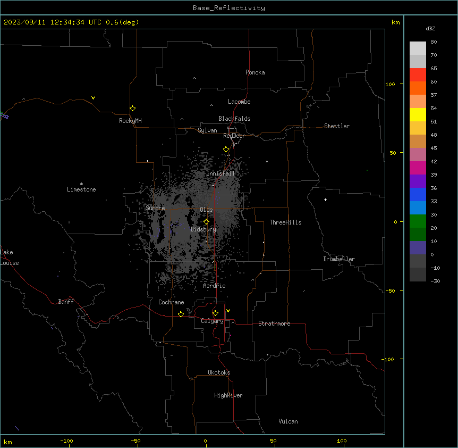
Task: Pick the blue 36 dBZ legend swatch
Action: [x=418, y=194]
